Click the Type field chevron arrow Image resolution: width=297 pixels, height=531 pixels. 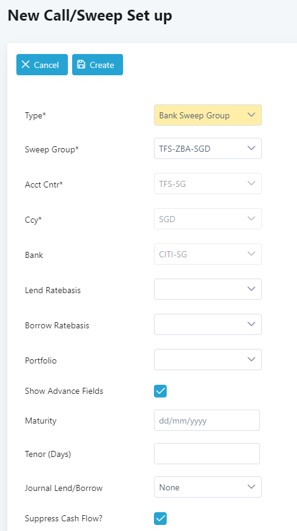(251, 115)
